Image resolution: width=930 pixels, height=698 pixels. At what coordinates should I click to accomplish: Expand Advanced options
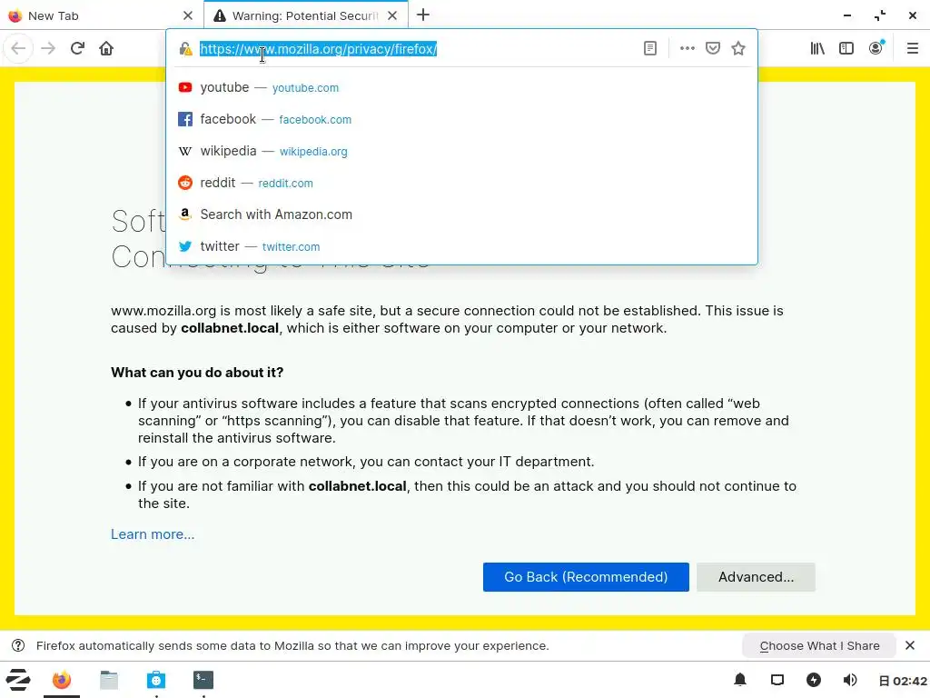pos(757,577)
